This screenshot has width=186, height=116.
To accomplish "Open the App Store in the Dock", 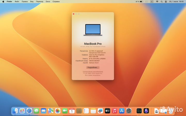I will pos(122,111).
